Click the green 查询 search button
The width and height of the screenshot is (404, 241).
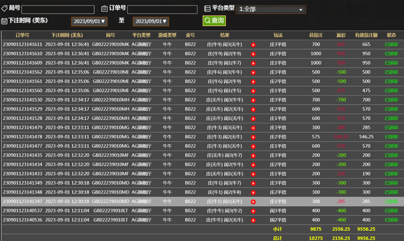tap(214, 21)
